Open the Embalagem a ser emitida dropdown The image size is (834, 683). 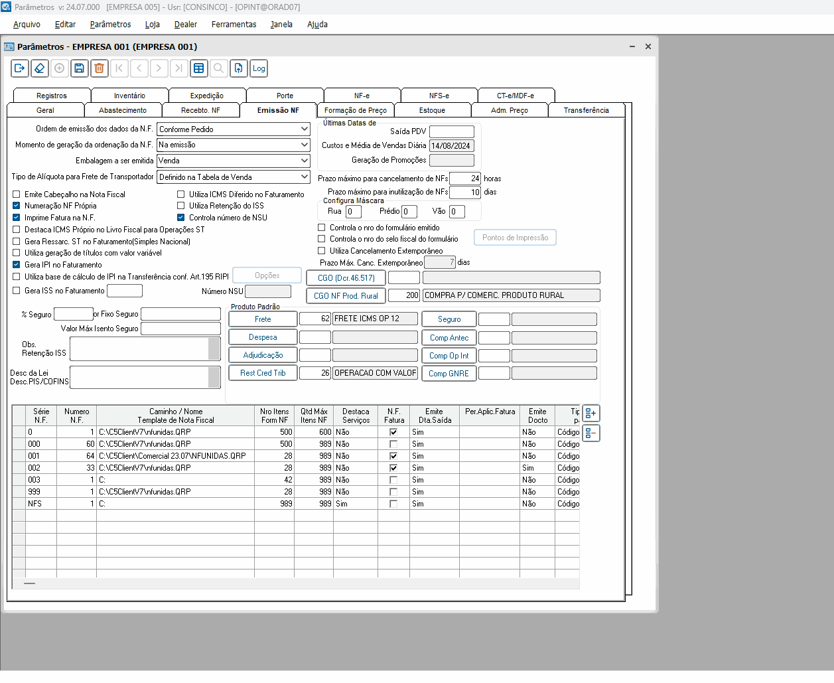click(x=304, y=161)
